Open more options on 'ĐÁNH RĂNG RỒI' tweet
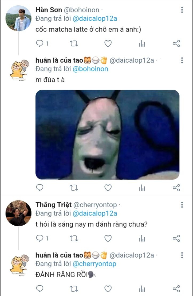 (182, 255)
